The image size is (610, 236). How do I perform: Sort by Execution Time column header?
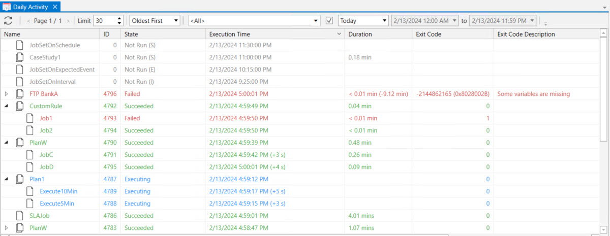pyautogui.click(x=274, y=34)
